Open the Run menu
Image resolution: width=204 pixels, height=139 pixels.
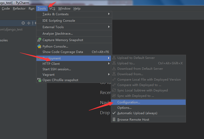pos(31,9)
